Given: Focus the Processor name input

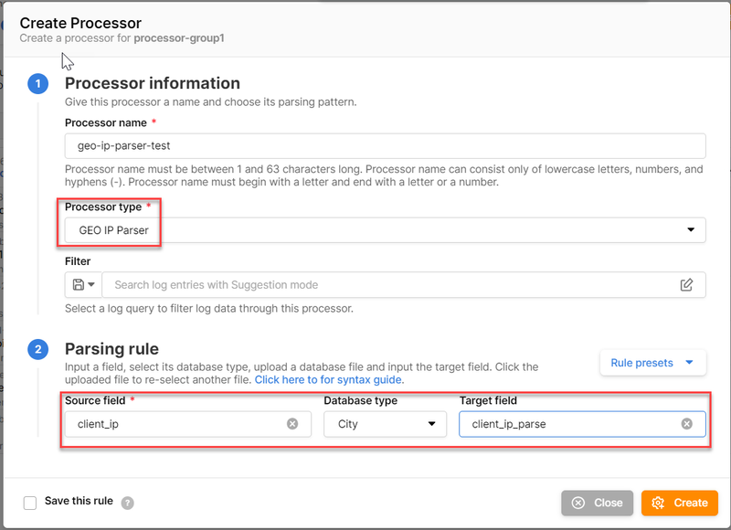Looking at the screenshot, I should tap(385, 146).
